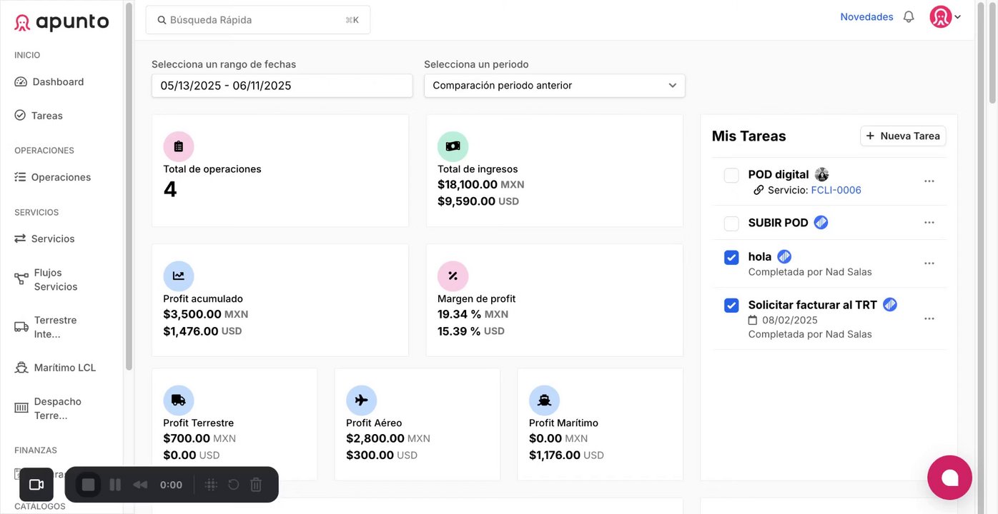Click the Nueva Tarea button
The height and width of the screenshot is (514, 998).
(903, 136)
